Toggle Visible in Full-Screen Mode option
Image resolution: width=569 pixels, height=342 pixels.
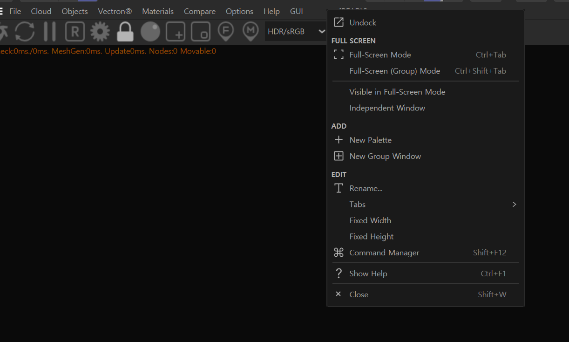coord(426,92)
